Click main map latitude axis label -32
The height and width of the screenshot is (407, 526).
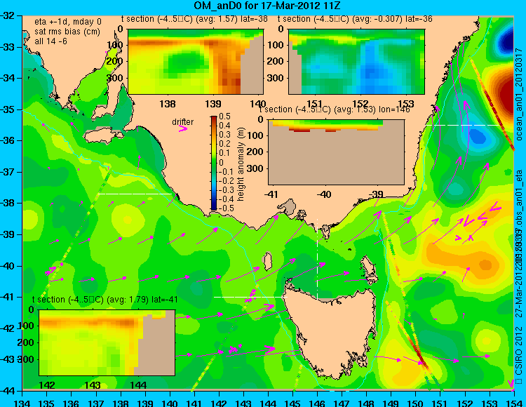[8, 15]
